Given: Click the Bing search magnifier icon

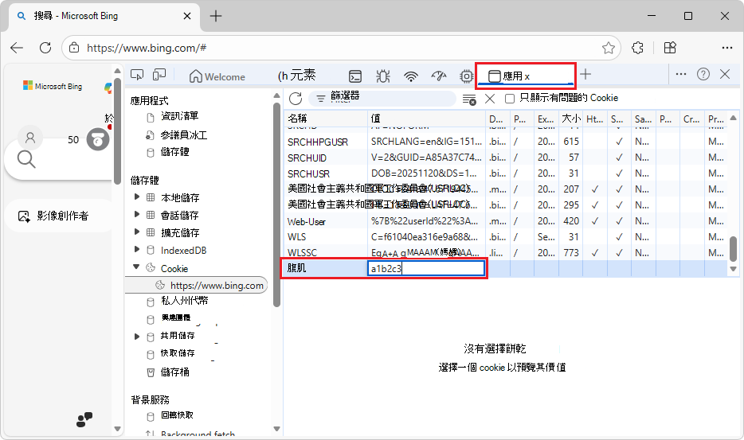Looking at the screenshot, I should click(26, 159).
